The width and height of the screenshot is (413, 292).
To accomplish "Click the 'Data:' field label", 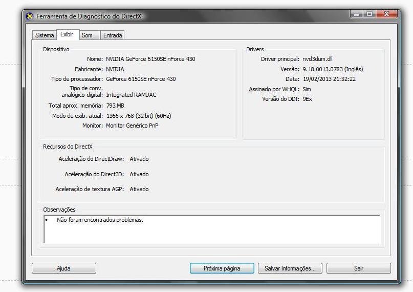I will [x=292, y=79].
